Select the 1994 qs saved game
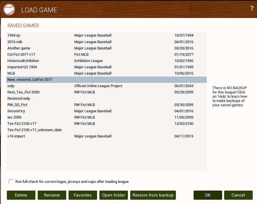This screenshot has height=204, width=257. click(14, 35)
